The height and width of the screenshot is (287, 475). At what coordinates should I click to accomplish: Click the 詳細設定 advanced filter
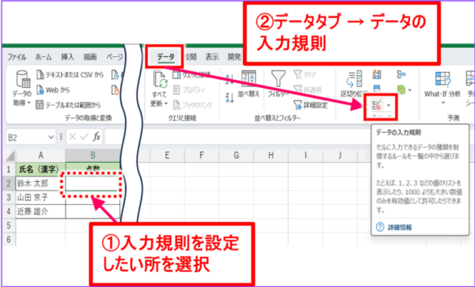pyautogui.click(x=310, y=105)
